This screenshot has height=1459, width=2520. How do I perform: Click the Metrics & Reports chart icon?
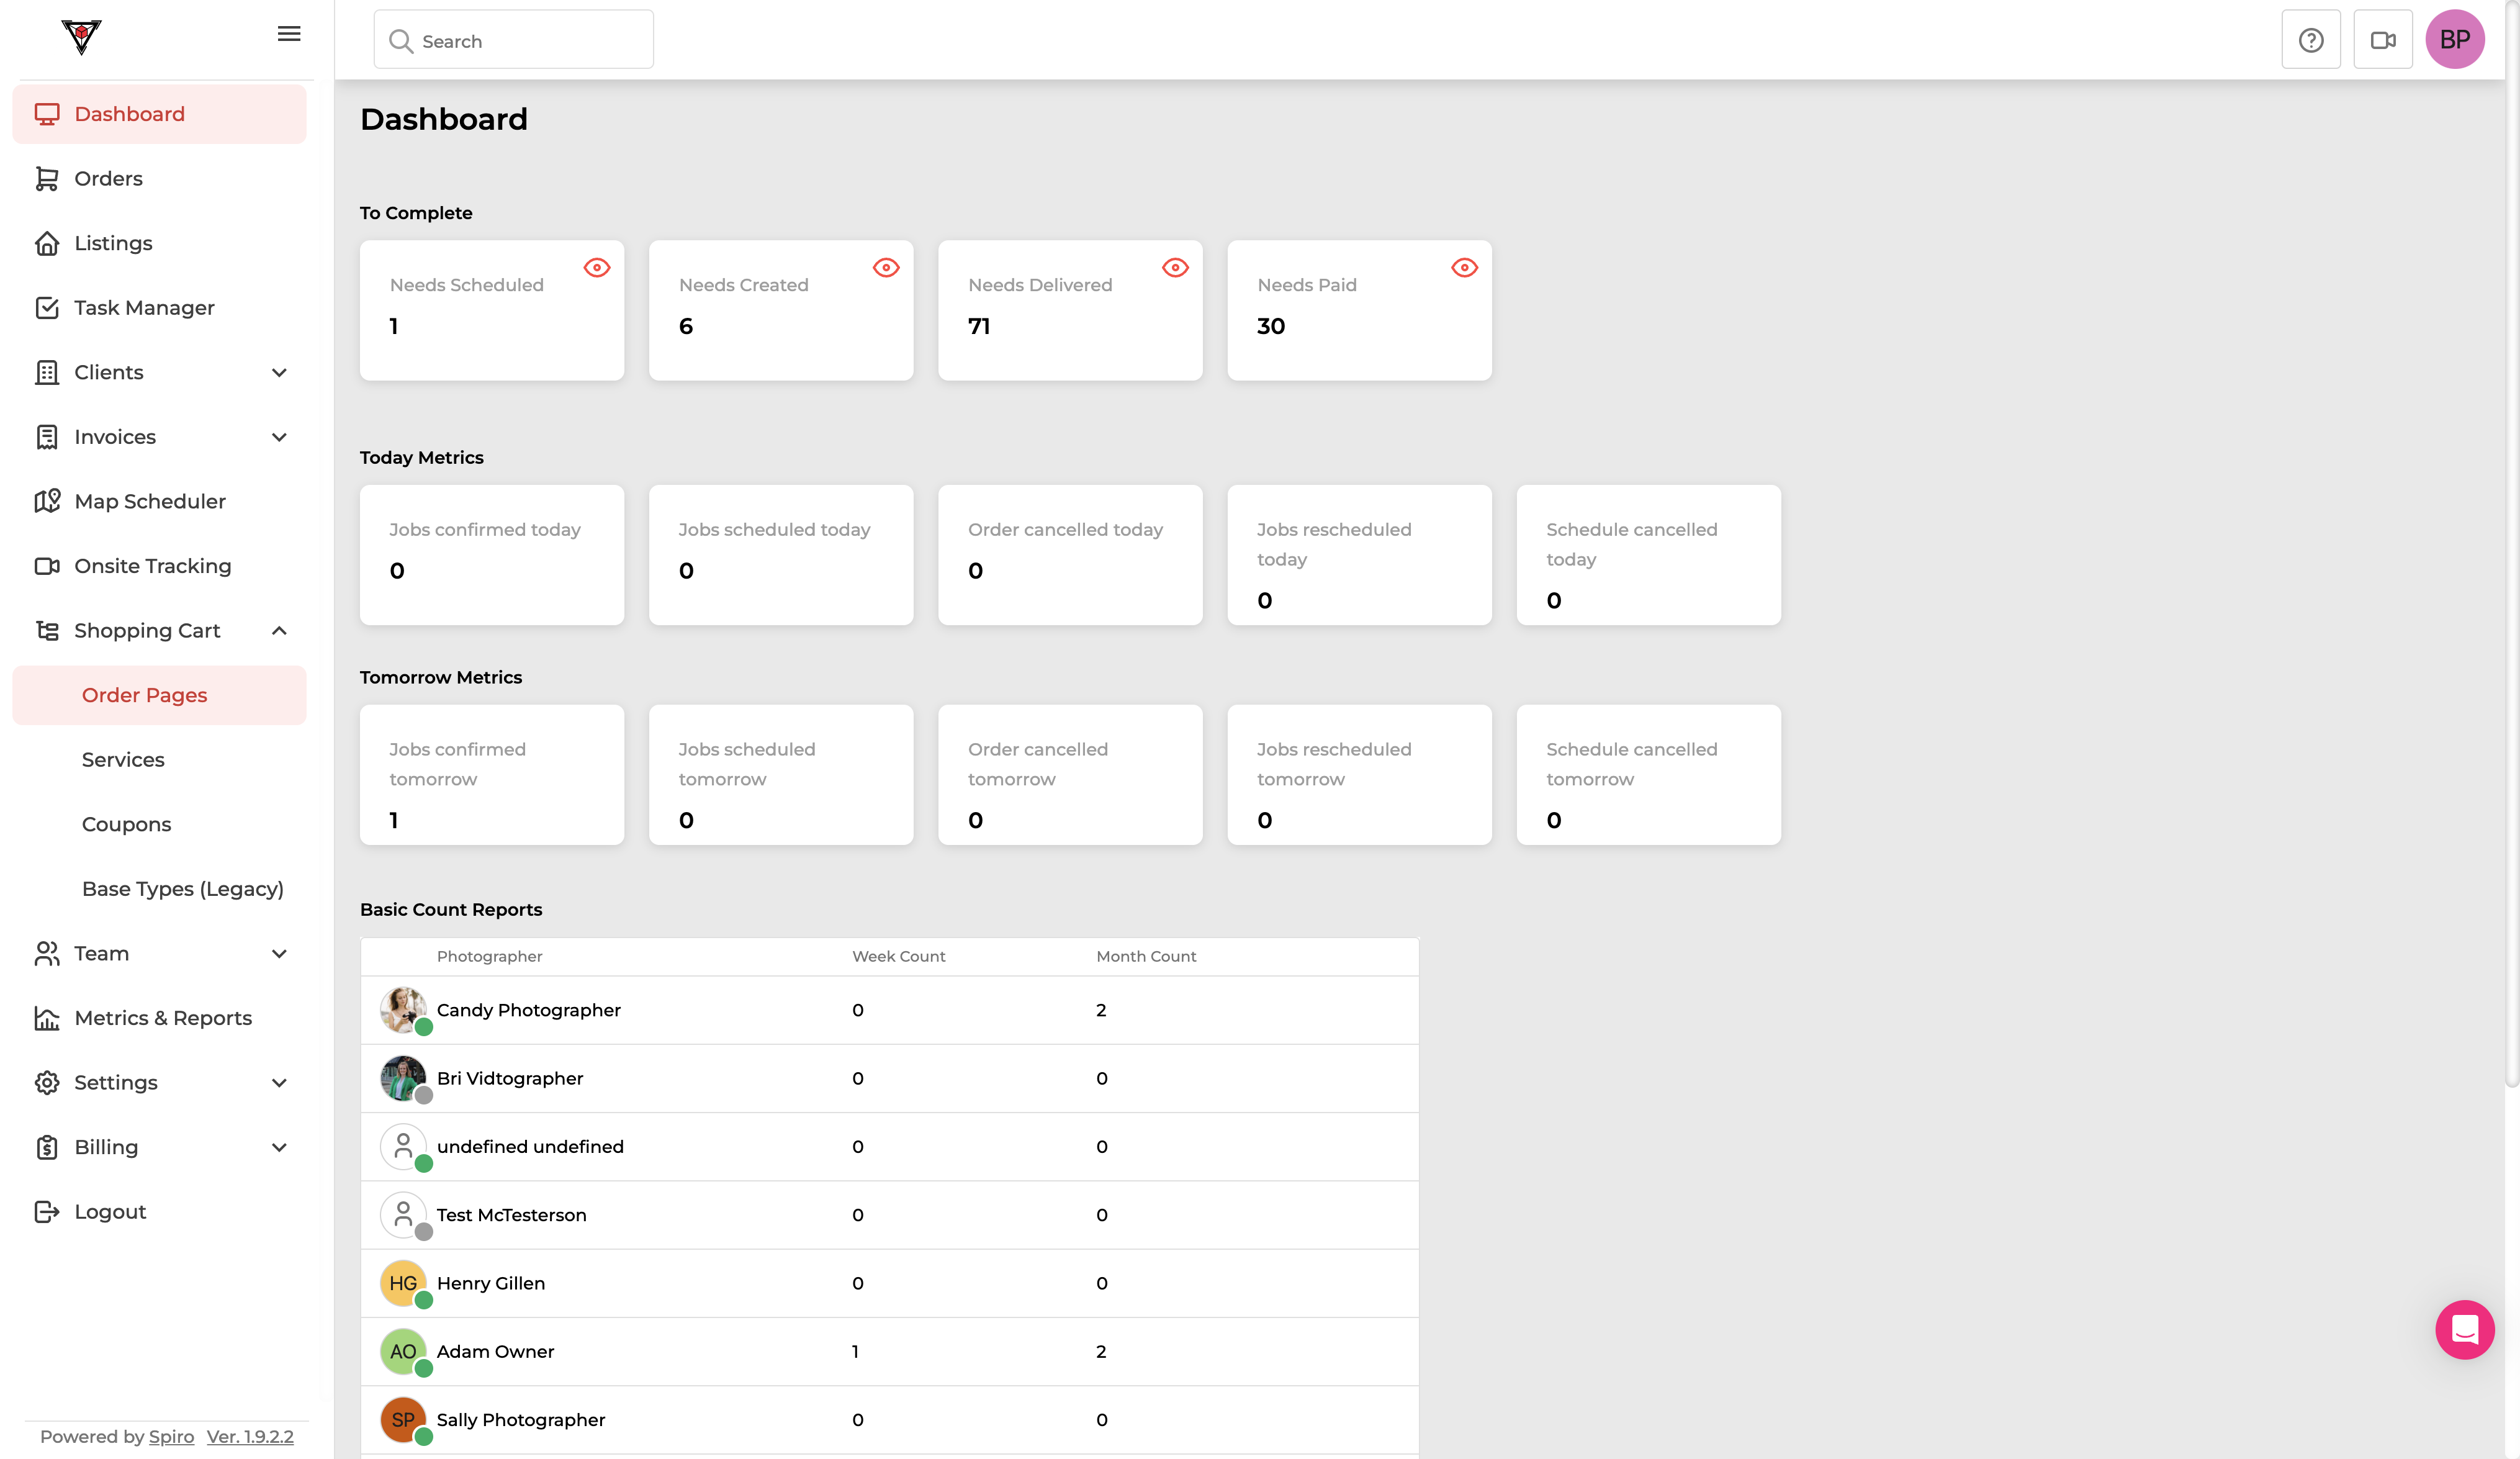point(47,1018)
